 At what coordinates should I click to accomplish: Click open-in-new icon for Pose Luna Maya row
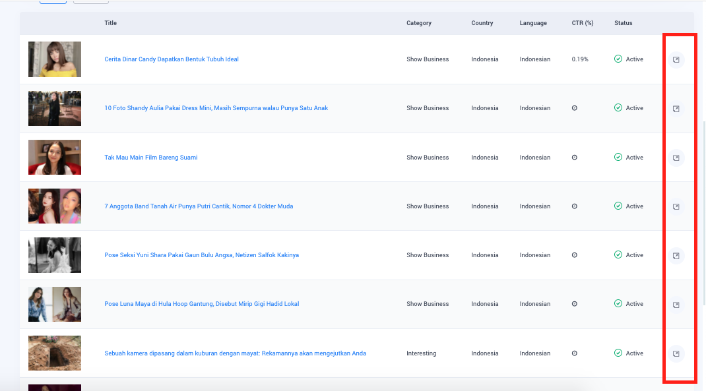(x=676, y=305)
